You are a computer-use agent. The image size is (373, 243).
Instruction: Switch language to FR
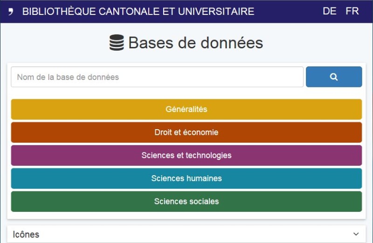352,11
